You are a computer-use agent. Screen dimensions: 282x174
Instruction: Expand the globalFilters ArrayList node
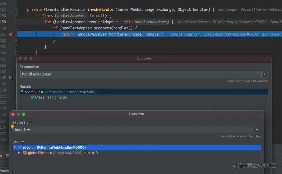19,153
